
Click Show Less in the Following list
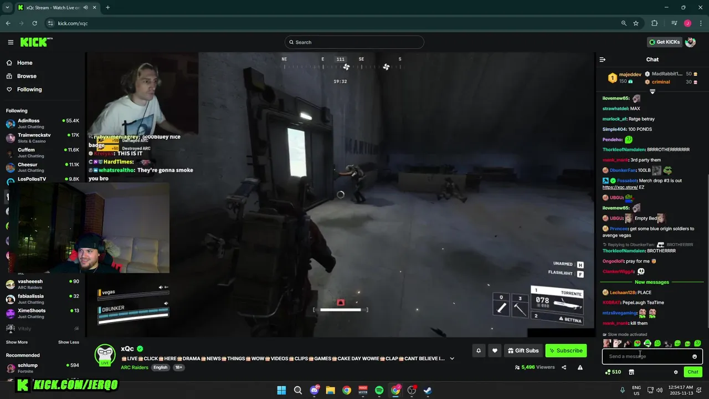(x=69, y=342)
